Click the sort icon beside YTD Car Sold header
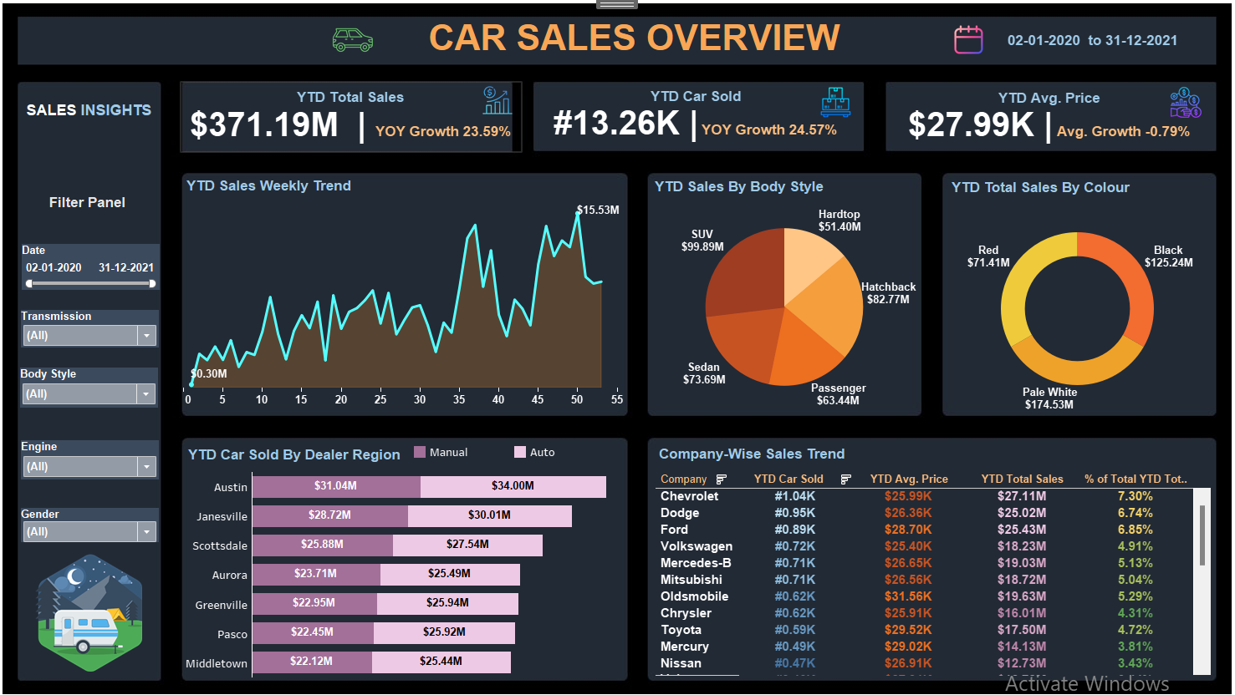1235x695 pixels. tap(845, 479)
